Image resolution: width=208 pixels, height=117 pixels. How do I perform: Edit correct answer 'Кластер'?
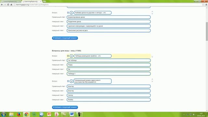coord(109,86)
